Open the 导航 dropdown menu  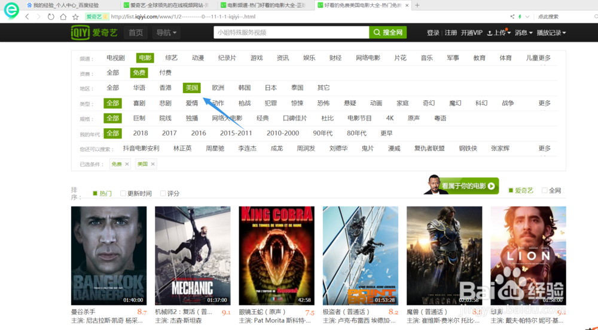point(166,33)
